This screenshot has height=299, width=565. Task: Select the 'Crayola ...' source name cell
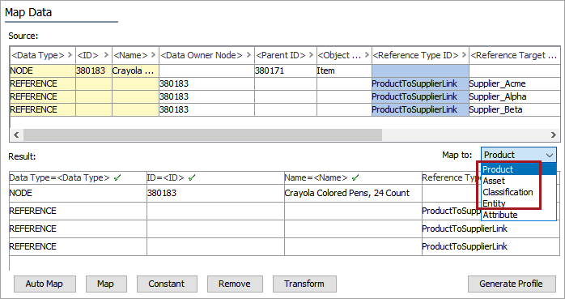tap(135, 70)
